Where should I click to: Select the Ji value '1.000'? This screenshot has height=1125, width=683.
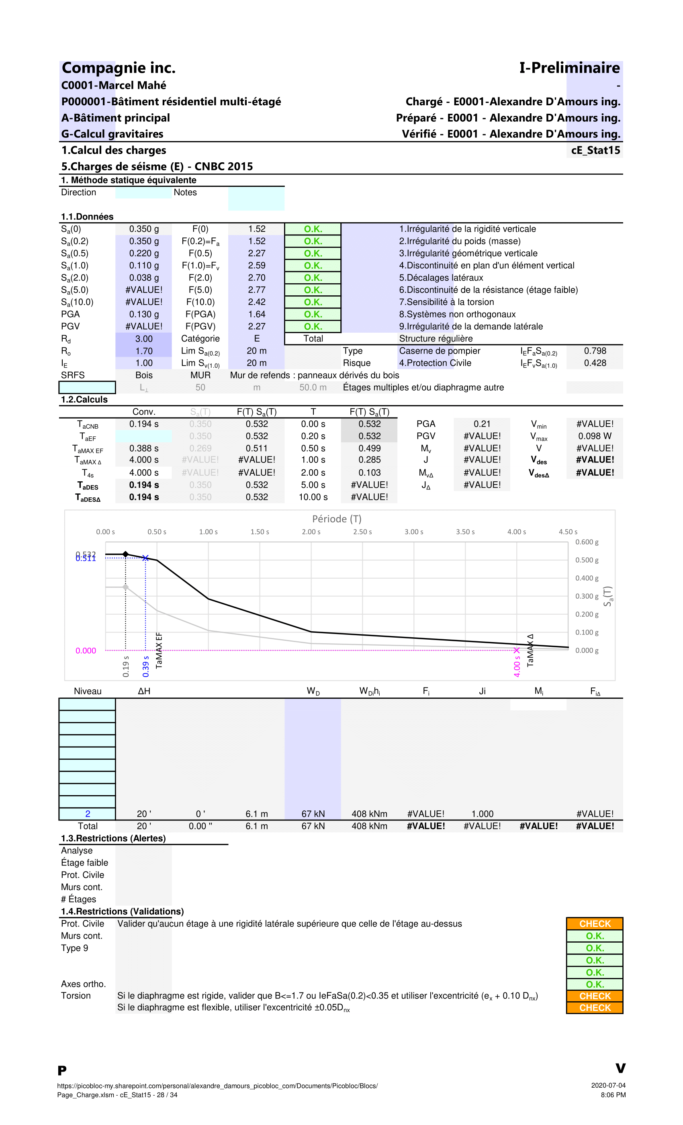click(x=482, y=814)
